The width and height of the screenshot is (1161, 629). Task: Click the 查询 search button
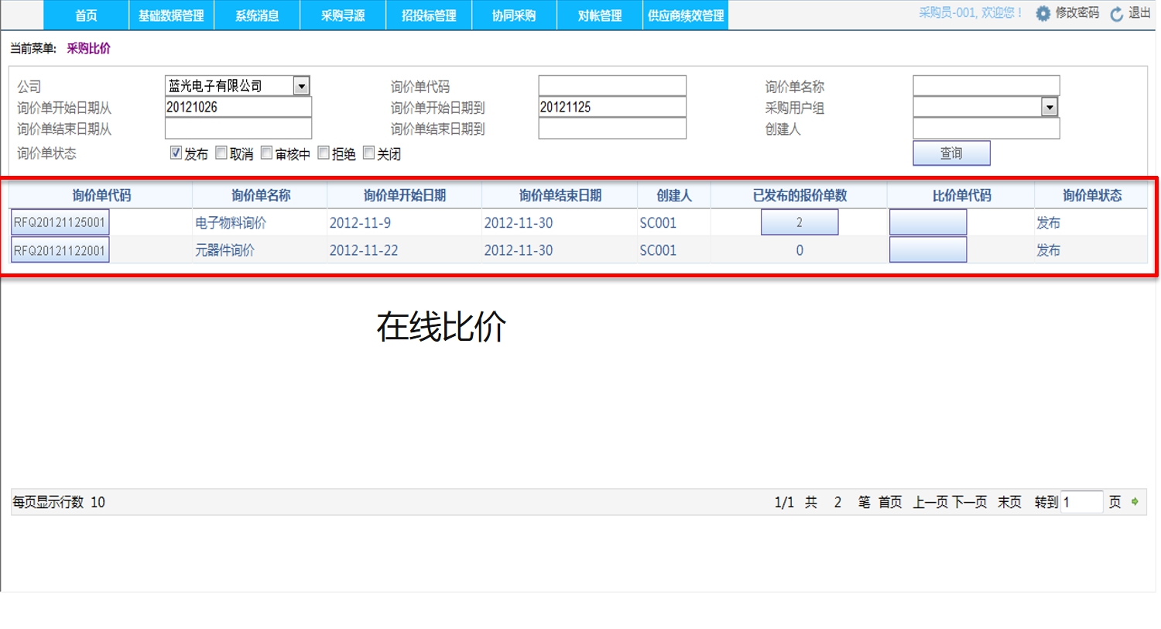coord(950,153)
